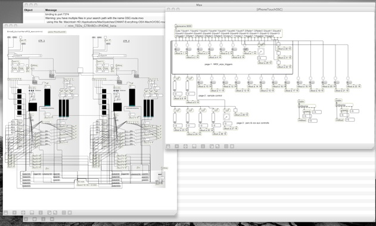The width and height of the screenshot is (376, 226).
Task: Toggle the box above 'ctlout a 31 14'
Action: [278, 53]
